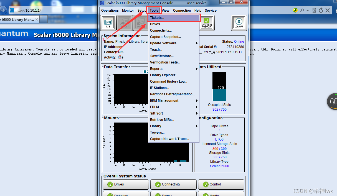Click the Scalar i6000 console title bar icon
The width and height of the screenshot is (337, 196).
(x=102, y=3)
